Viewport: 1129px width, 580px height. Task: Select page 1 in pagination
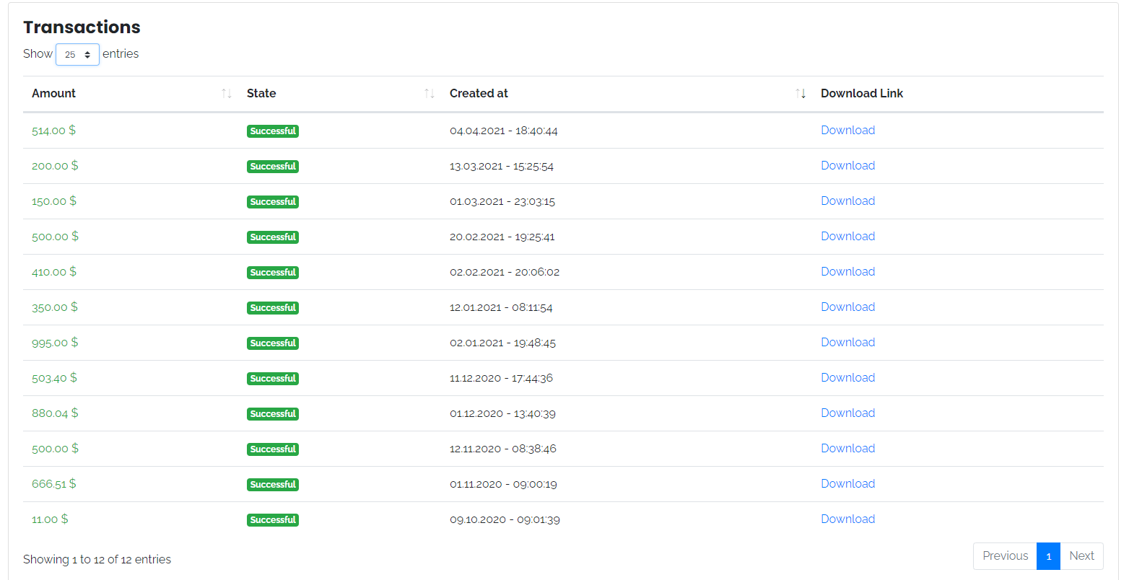tap(1048, 556)
